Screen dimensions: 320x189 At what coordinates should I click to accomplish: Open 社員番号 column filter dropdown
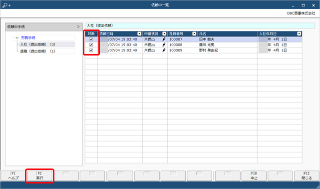point(194,33)
